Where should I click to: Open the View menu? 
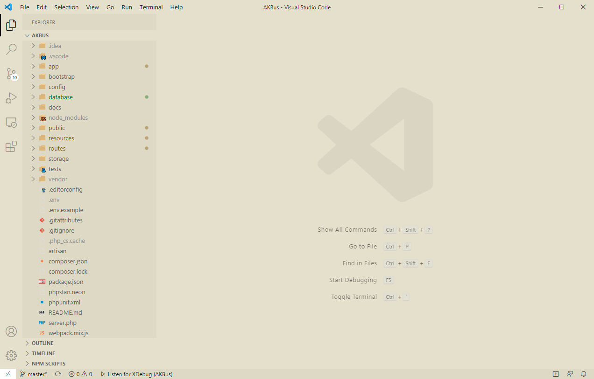(x=92, y=7)
